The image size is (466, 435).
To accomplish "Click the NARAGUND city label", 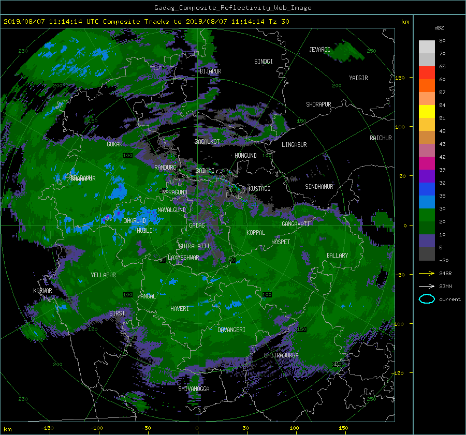I will tap(175, 192).
